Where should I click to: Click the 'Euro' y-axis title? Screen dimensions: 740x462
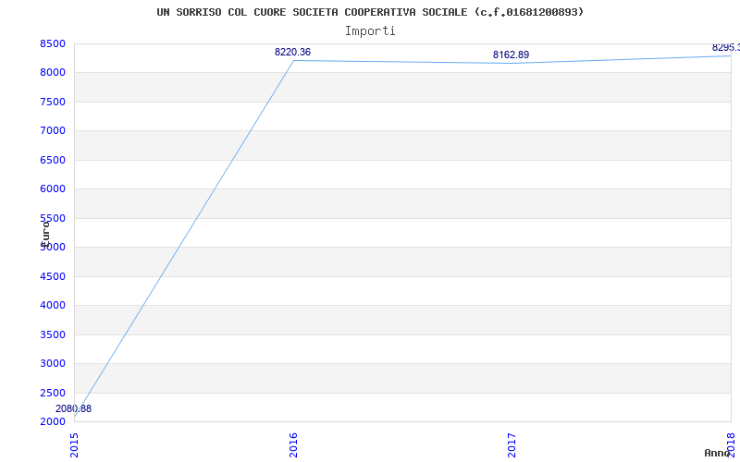pyautogui.click(x=44, y=232)
